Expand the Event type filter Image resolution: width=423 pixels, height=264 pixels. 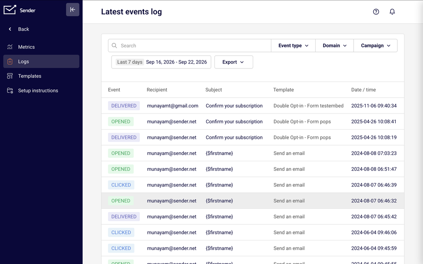click(293, 45)
